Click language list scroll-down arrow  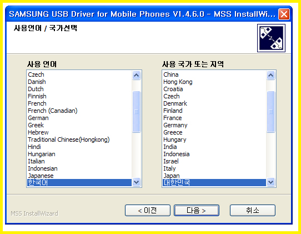[x=136, y=182]
